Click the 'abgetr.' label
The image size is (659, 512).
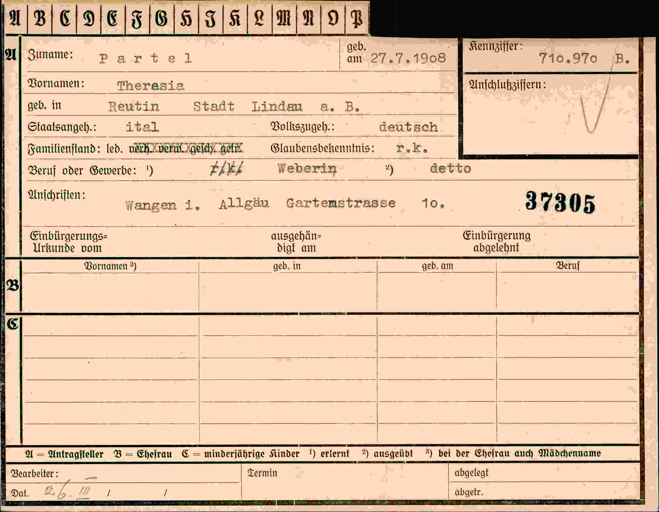click(x=469, y=492)
